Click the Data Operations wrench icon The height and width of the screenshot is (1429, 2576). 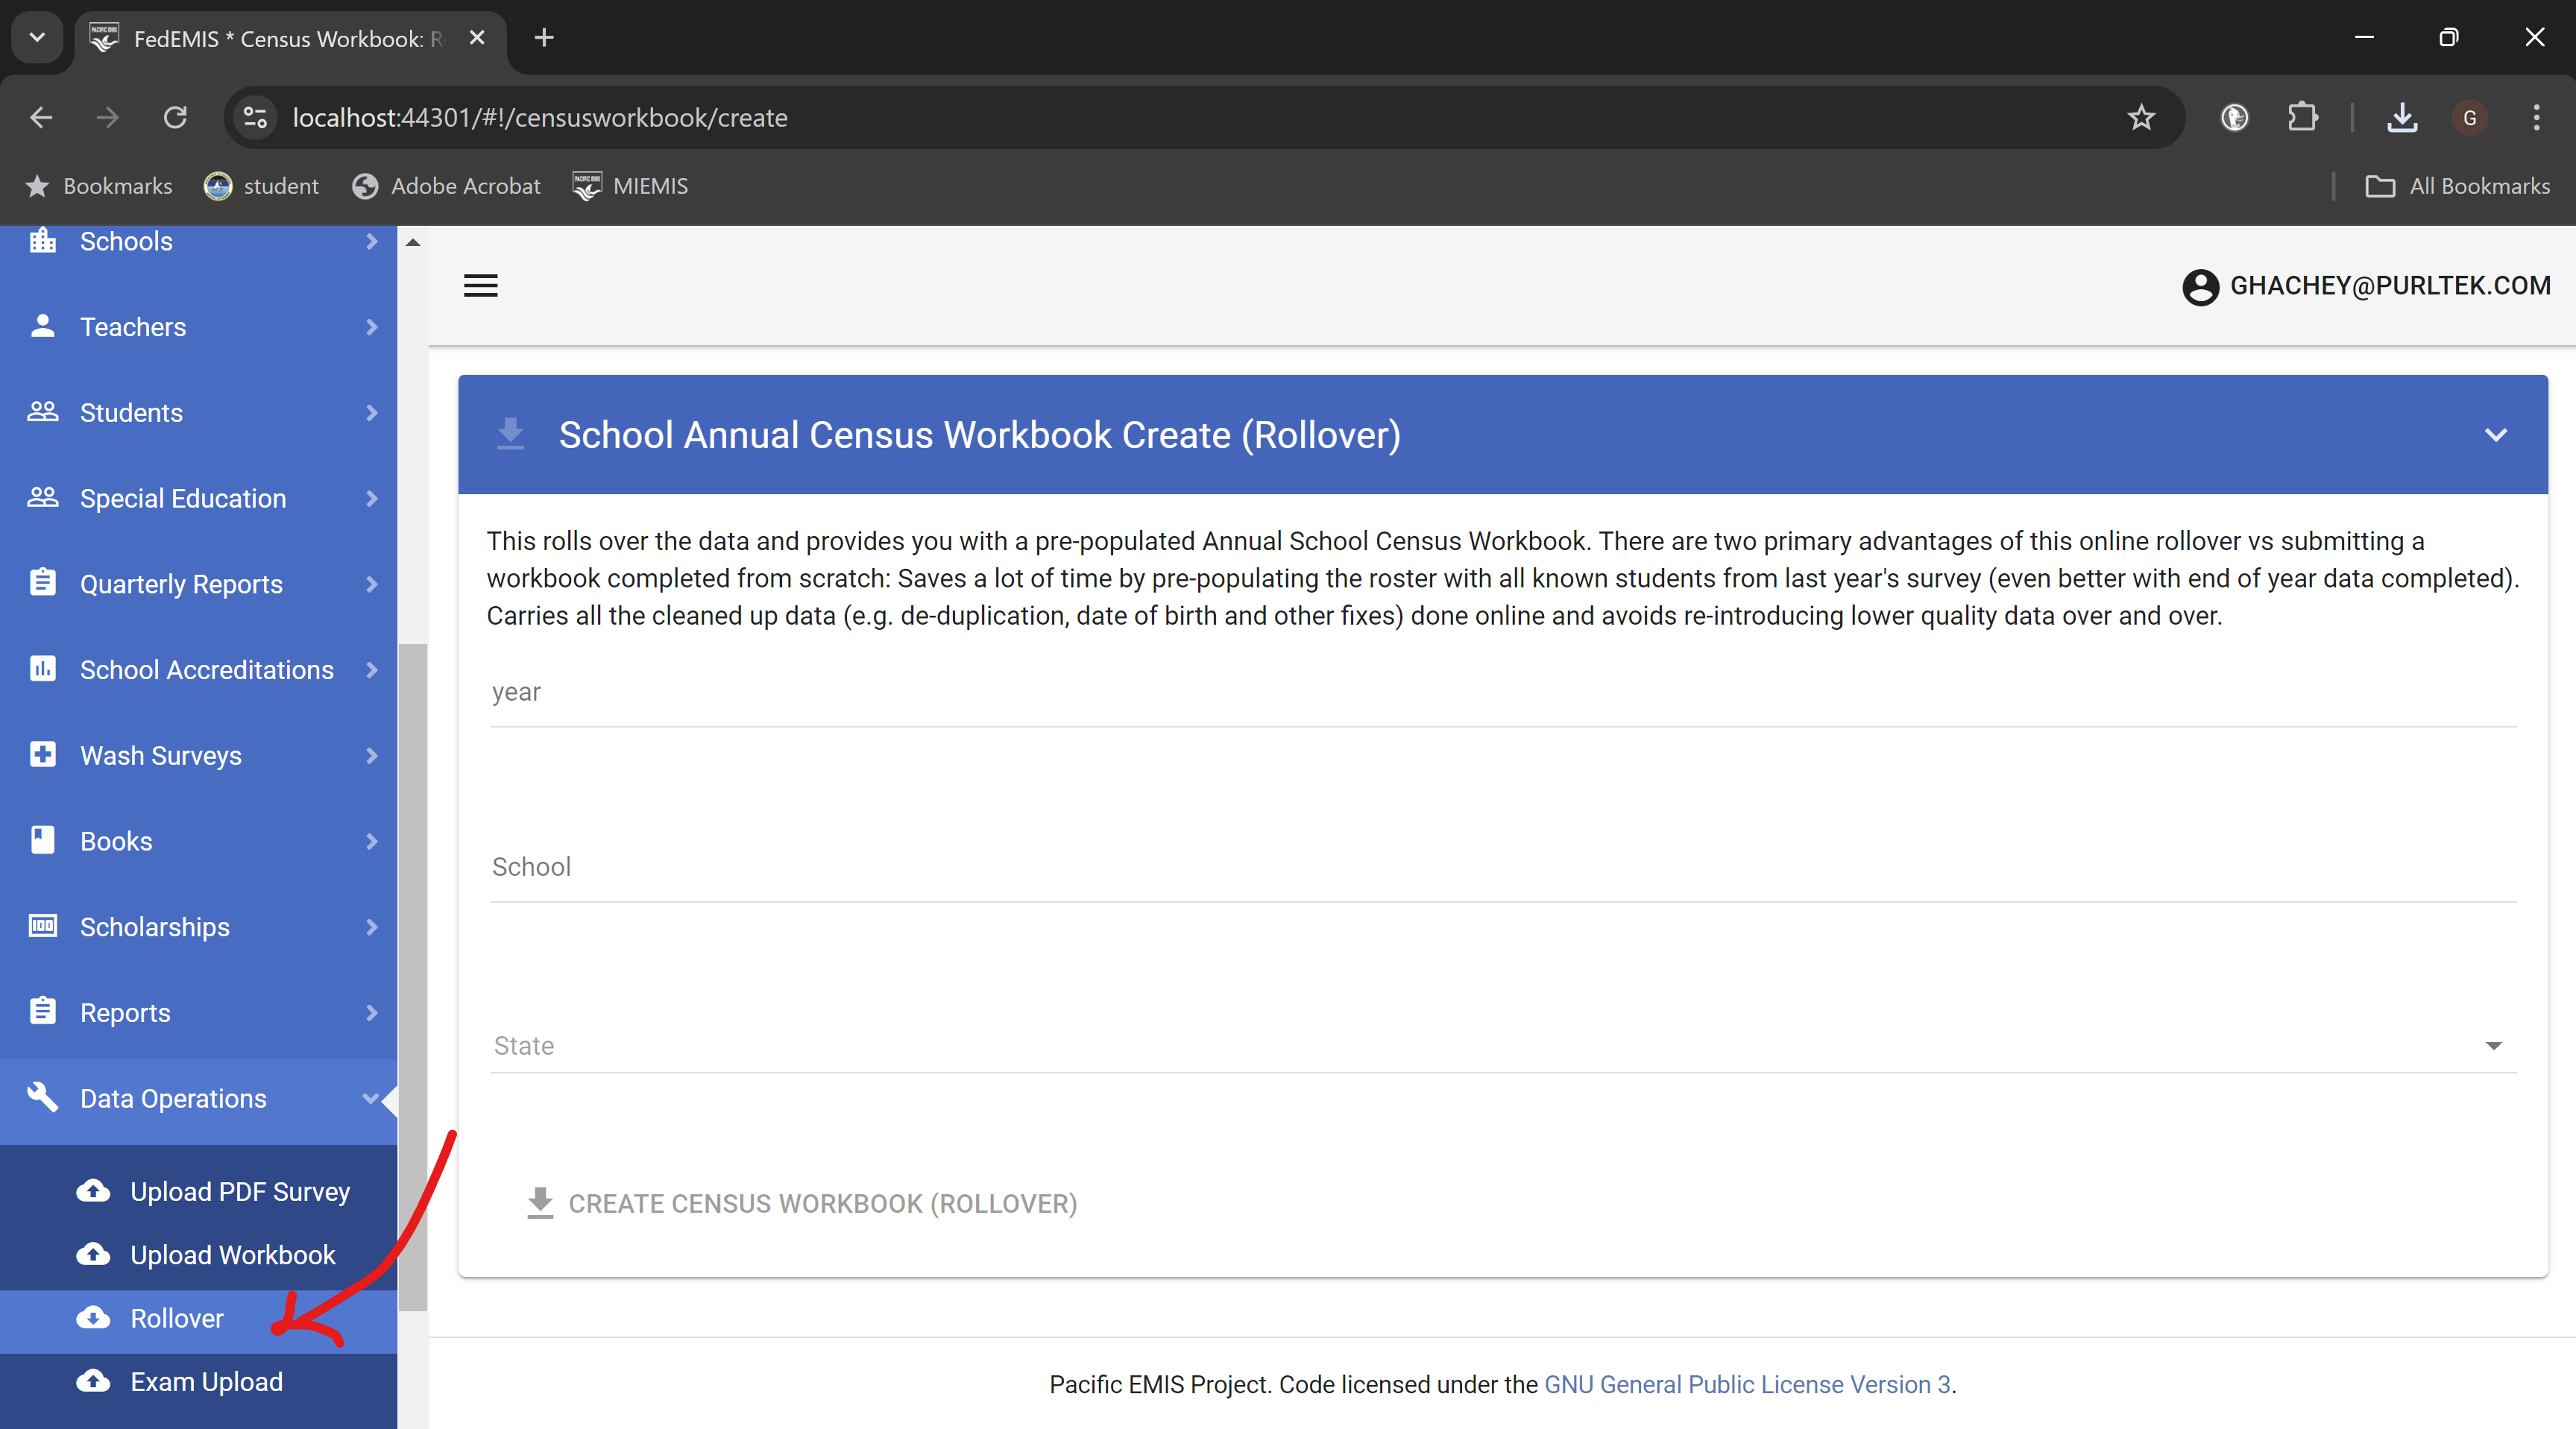(42, 1097)
